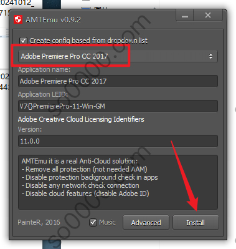Click the Install button
The image size is (236, 249).
(x=196, y=223)
